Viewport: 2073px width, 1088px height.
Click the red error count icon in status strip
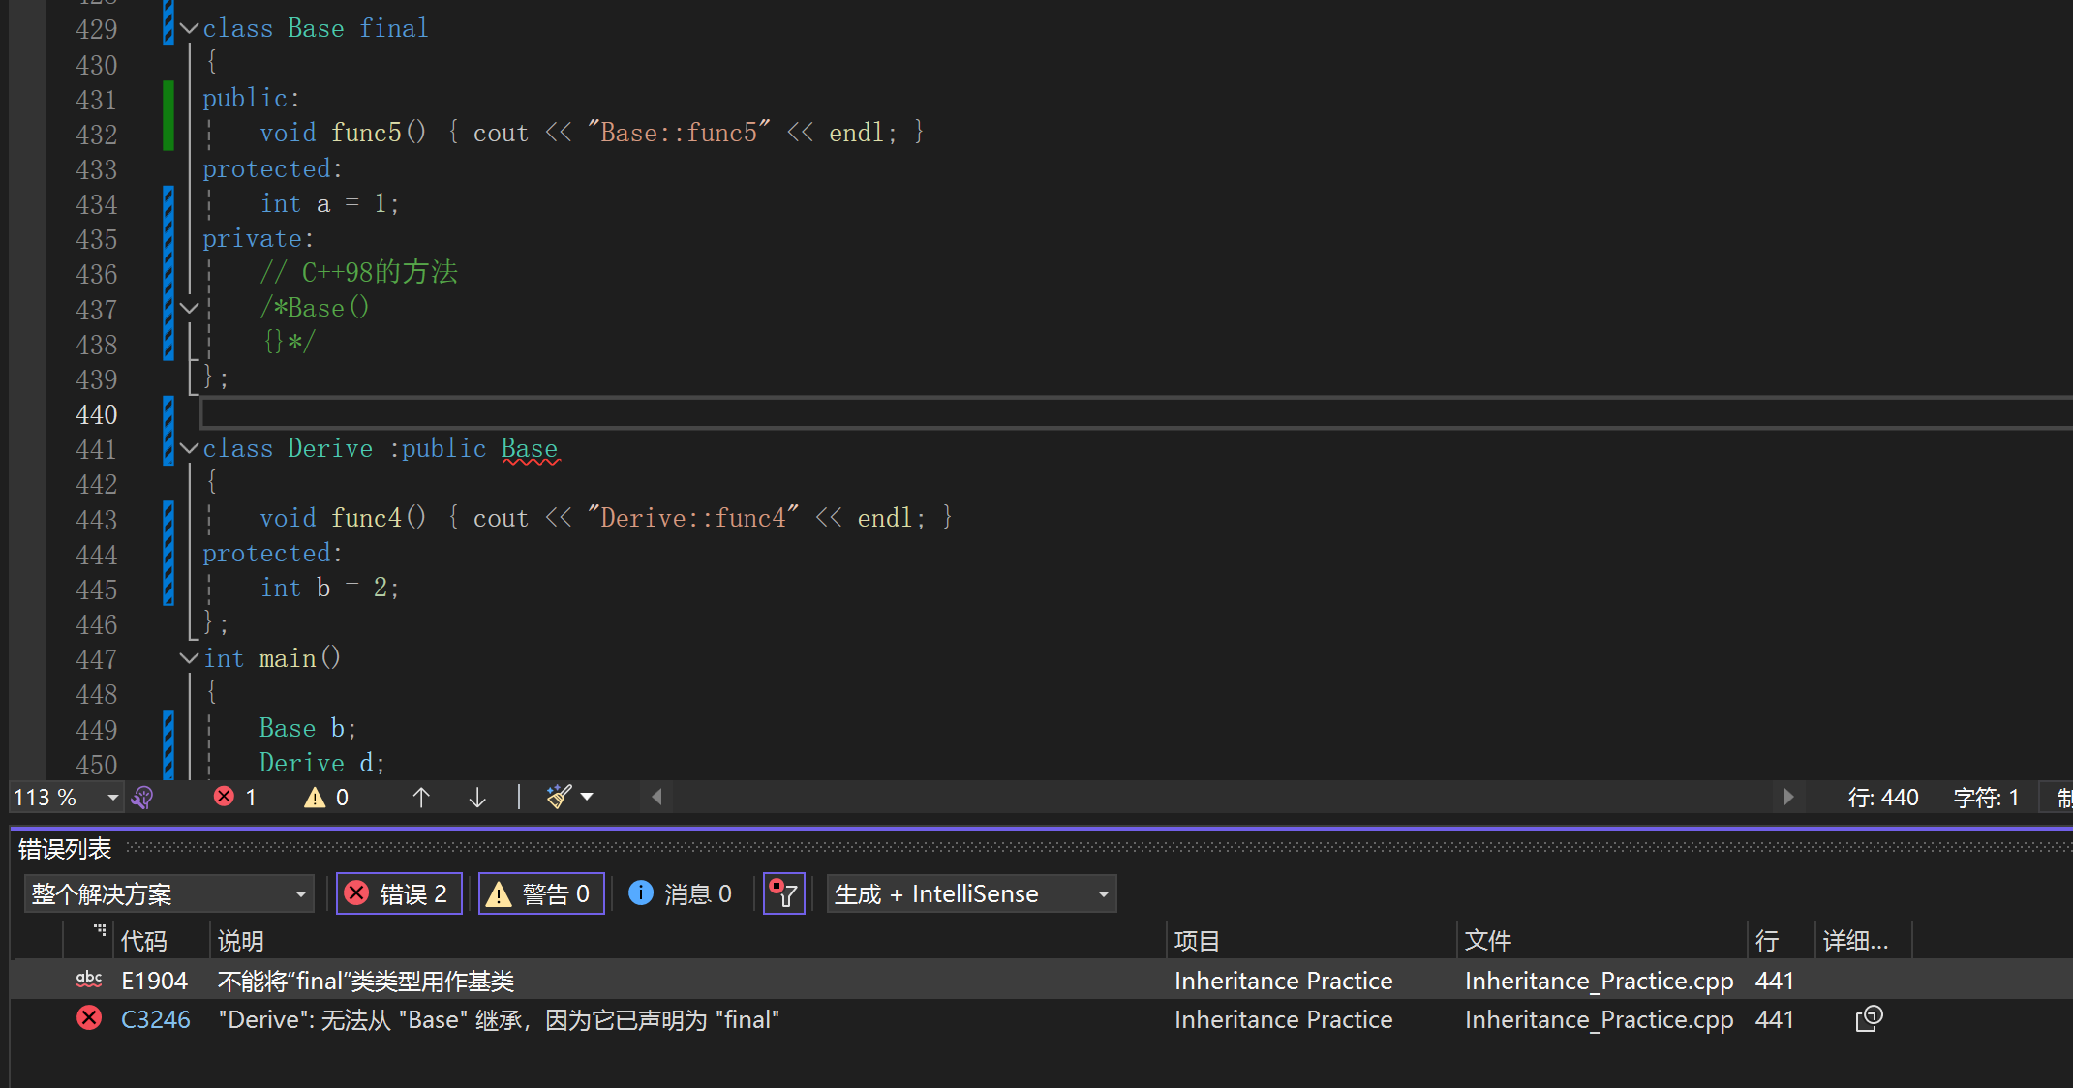pyautogui.click(x=225, y=798)
